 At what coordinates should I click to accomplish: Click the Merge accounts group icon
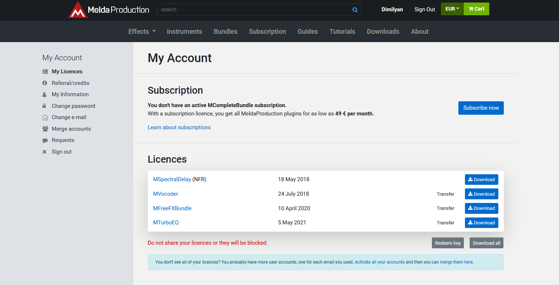[45, 129]
